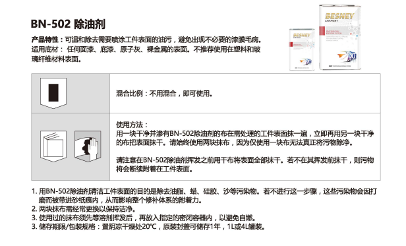Click the 使用方法： heading
This screenshot has width=406, height=246.
(132, 125)
